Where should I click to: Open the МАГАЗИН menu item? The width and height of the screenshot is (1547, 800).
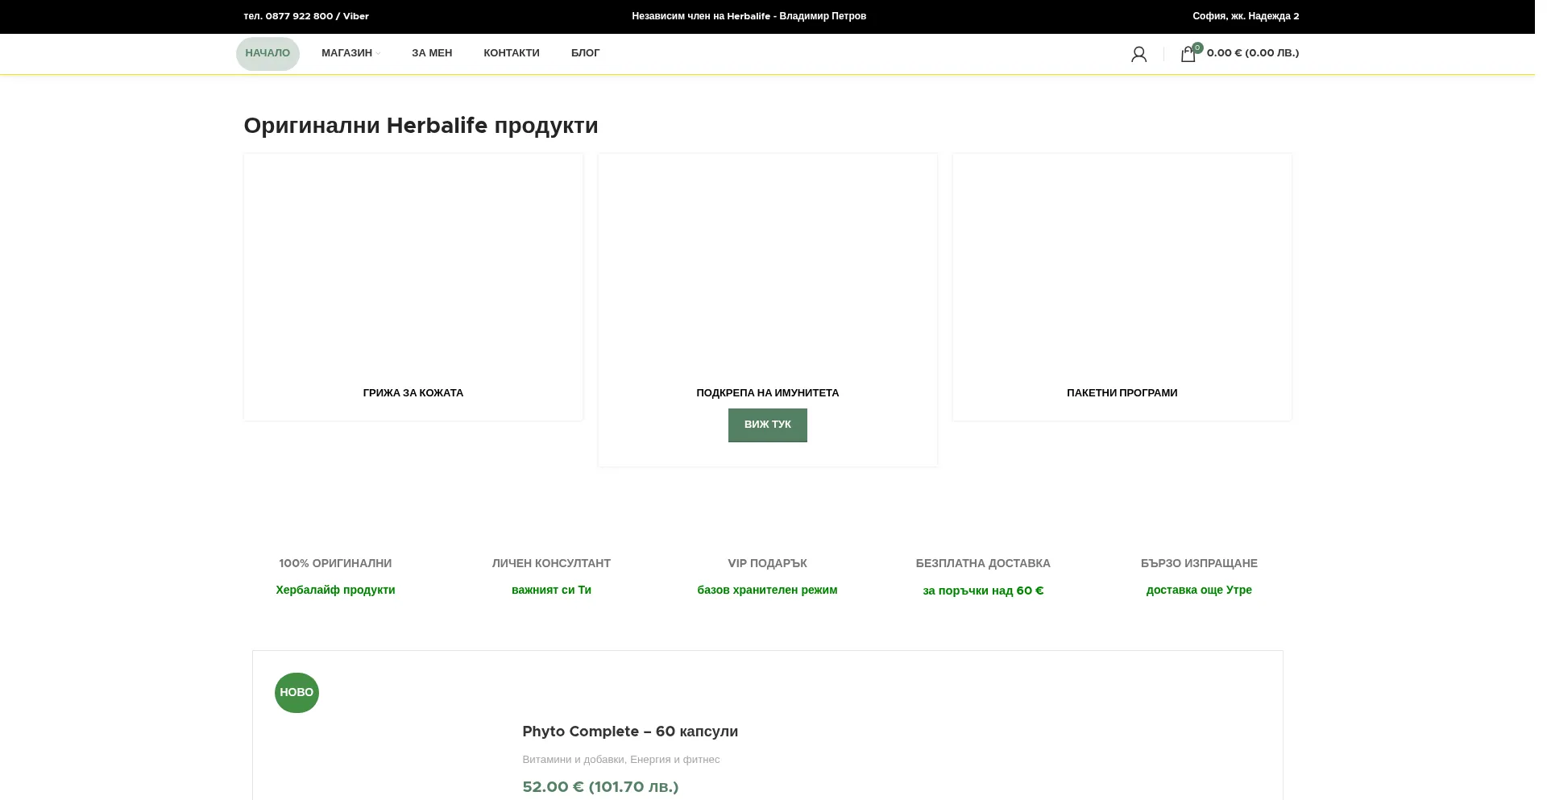click(x=346, y=53)
